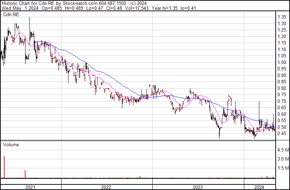Click the second-largest volume spike in 2021
Image resolution: width=290 pixels, height=190 pixels.
(x=25, y=174)
